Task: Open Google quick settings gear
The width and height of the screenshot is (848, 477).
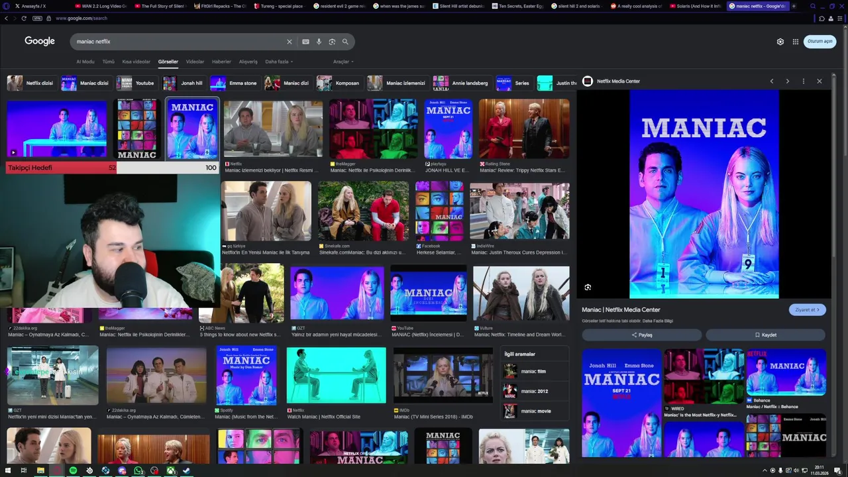Action: pyautogui.click(x=780, y=42)
